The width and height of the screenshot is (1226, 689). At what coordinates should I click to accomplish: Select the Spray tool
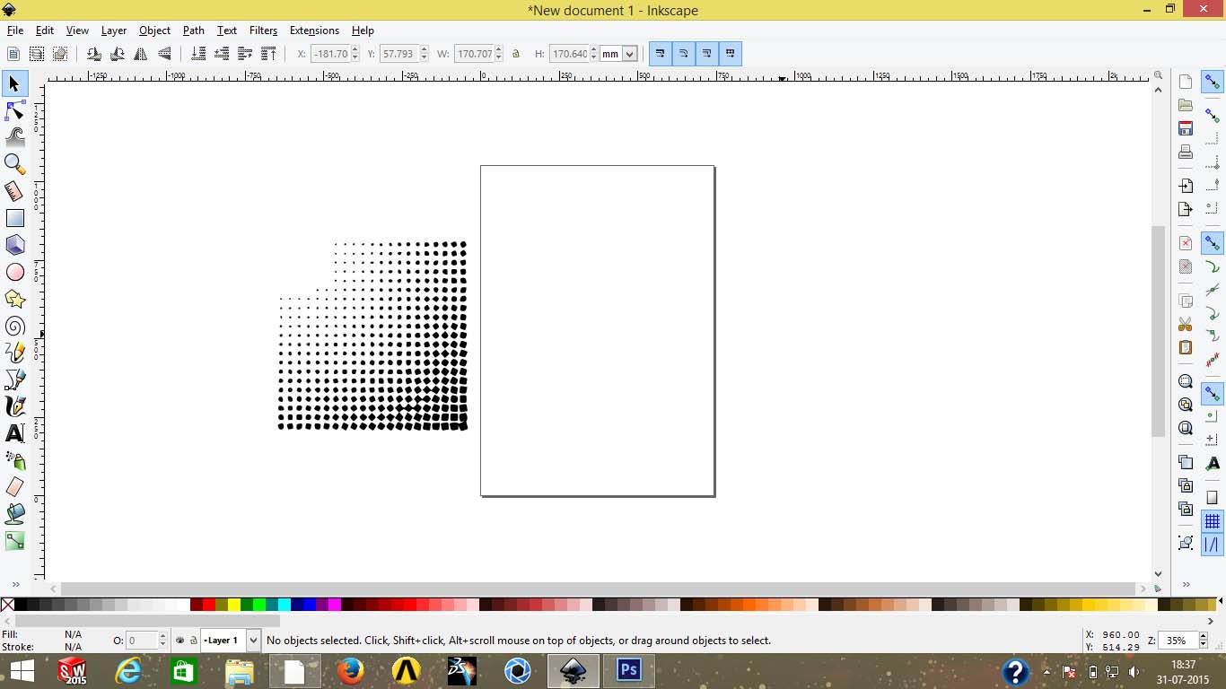click(x=15, y=460)
